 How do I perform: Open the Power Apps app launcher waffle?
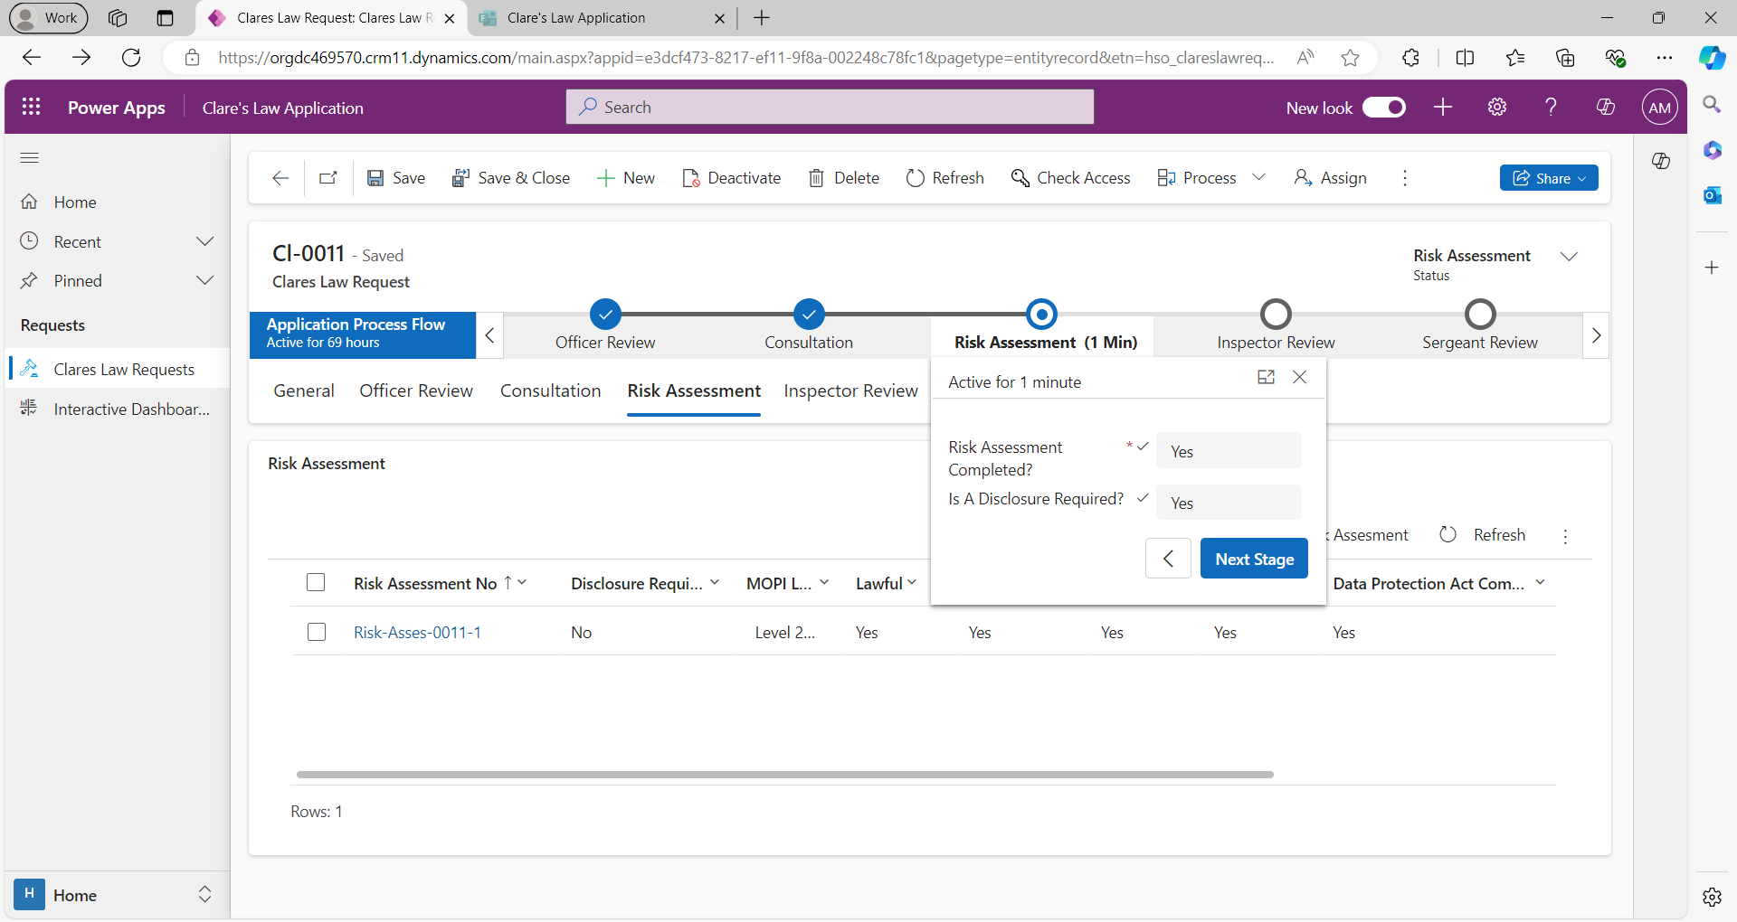click(x=31, y=107)
